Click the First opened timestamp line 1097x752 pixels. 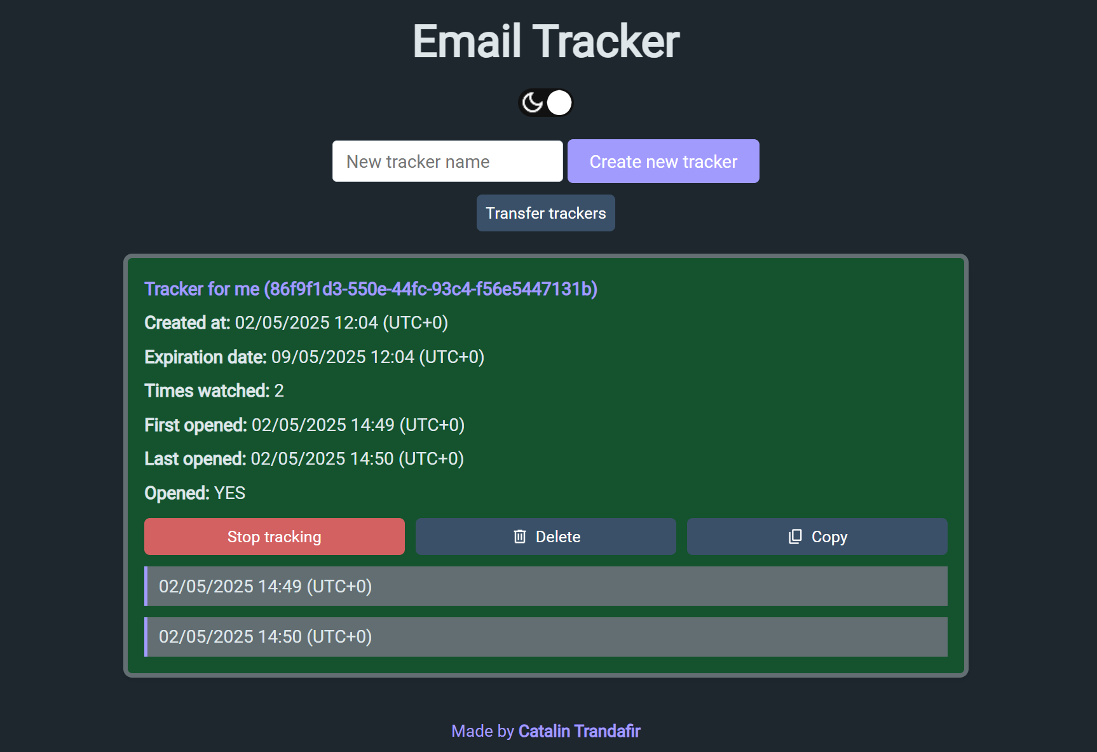click(304, 425)
